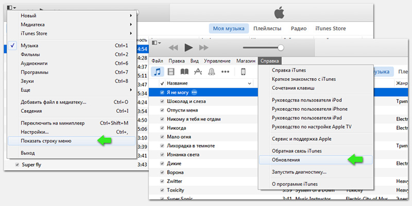The height and width of the screenshot is (206, 412).
Task: Expand the Еще submenu
Action: coord(72,90)
